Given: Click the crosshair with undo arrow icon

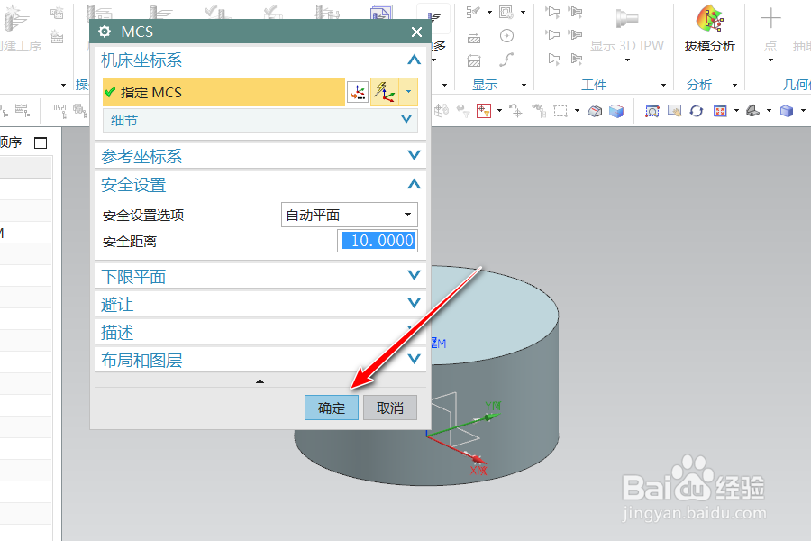Looking at the screenshot, I should (515, 111).
